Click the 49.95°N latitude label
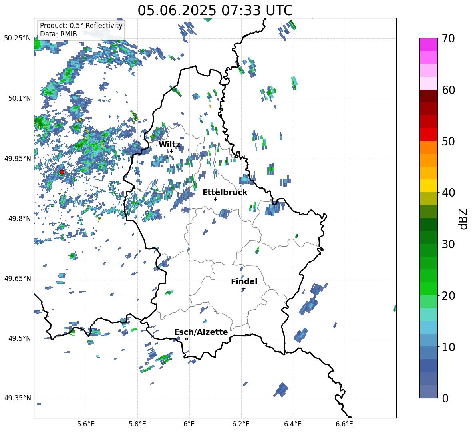473x432 pixels. click(x=18, y=159)
